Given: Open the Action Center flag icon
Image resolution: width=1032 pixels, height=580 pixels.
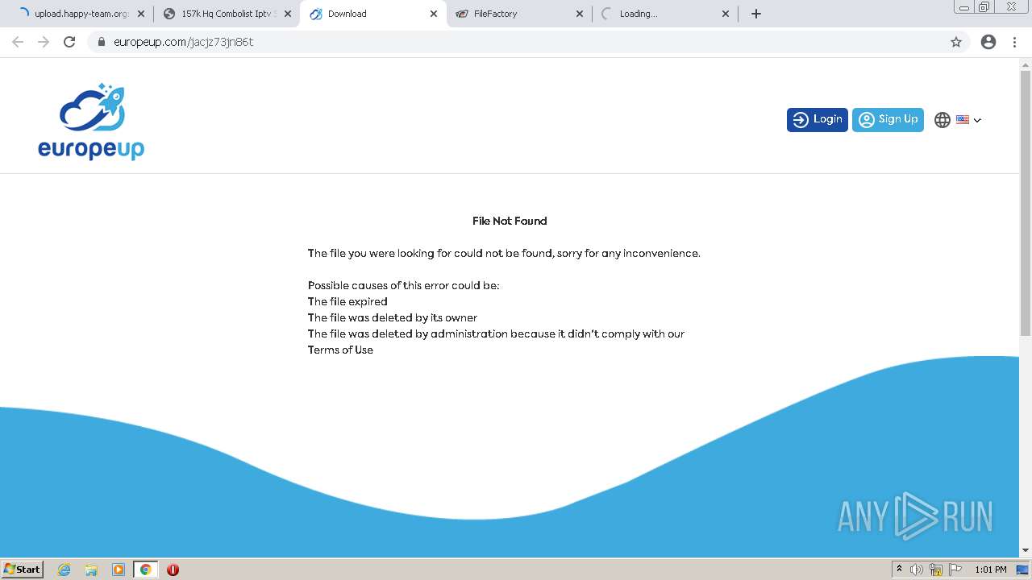Looking at the screenshot, I should click(955, 570).
